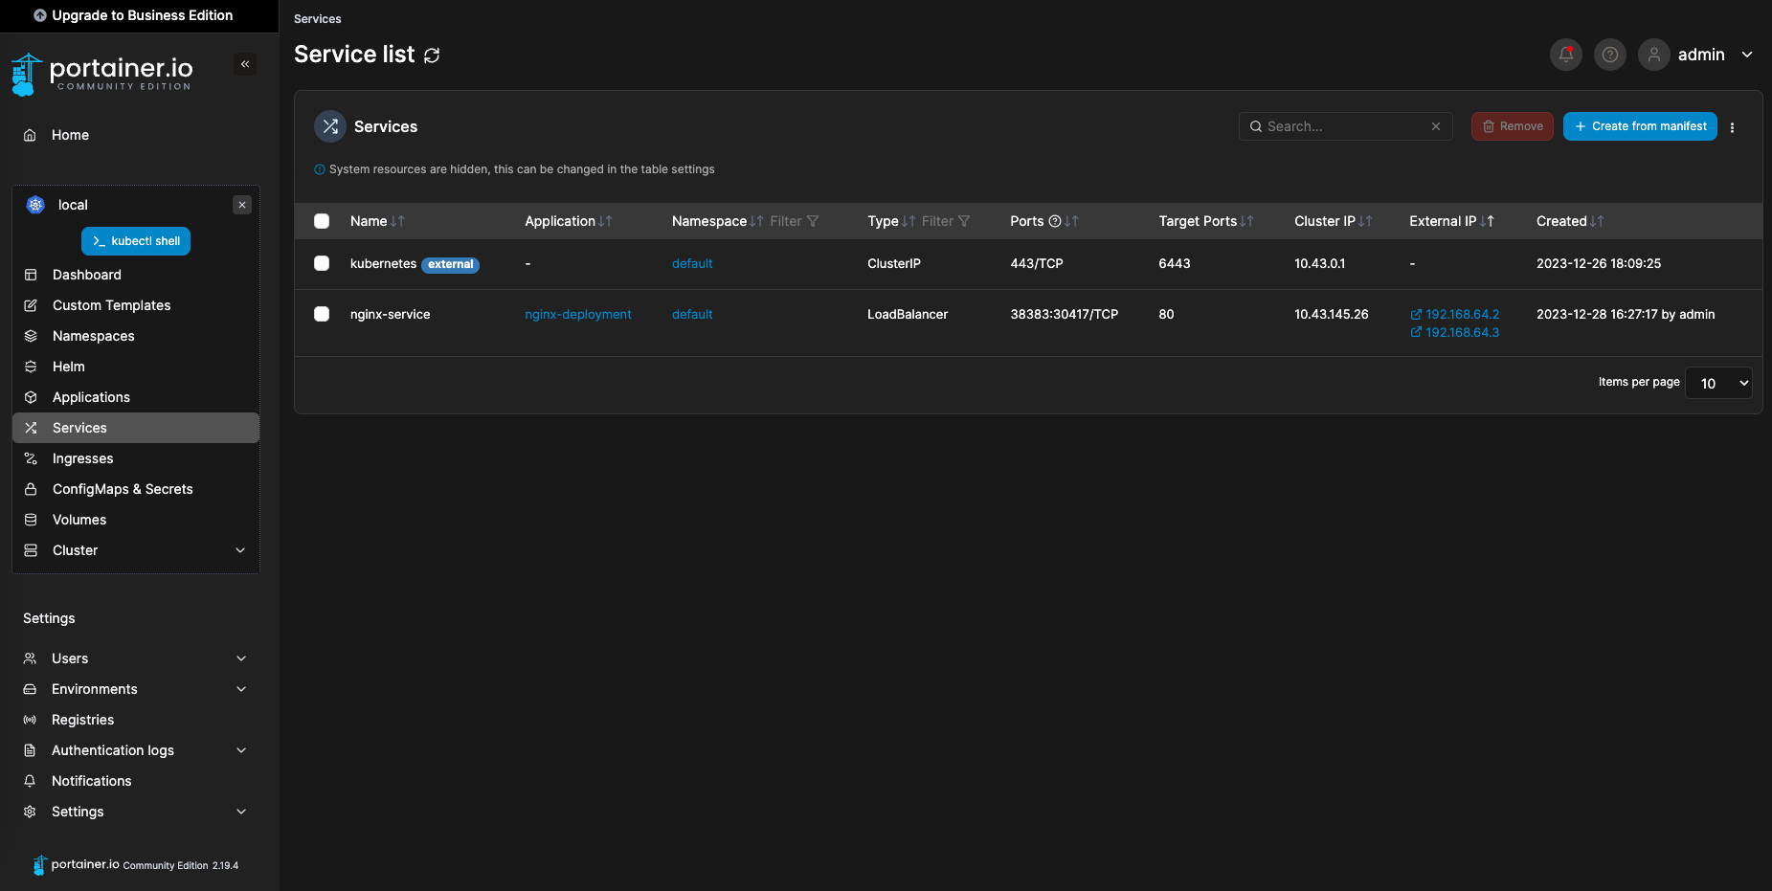Expand the Cluster sidebar menu

point(240,550)
